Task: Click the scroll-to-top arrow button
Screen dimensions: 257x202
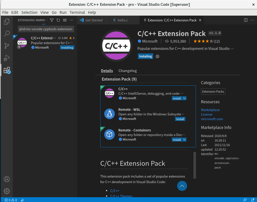Action: 182,186
